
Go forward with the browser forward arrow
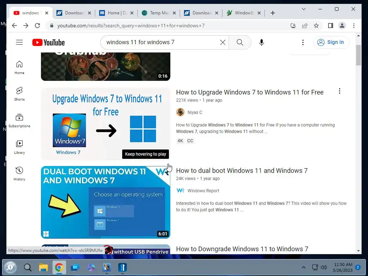(x=26, y=26)
